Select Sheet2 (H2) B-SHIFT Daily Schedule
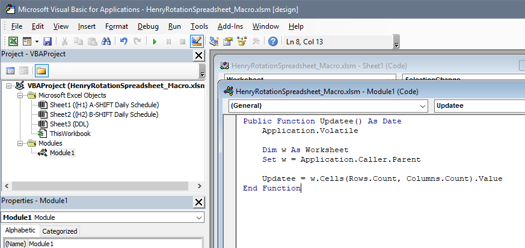The height and width of the screenshot is (248, 525). (104, 114)
